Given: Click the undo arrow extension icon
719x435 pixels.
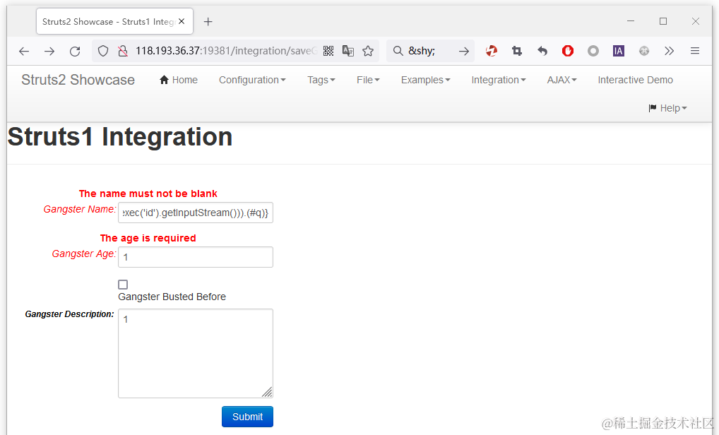Looking at the screenshot, I should coord(542,51).
